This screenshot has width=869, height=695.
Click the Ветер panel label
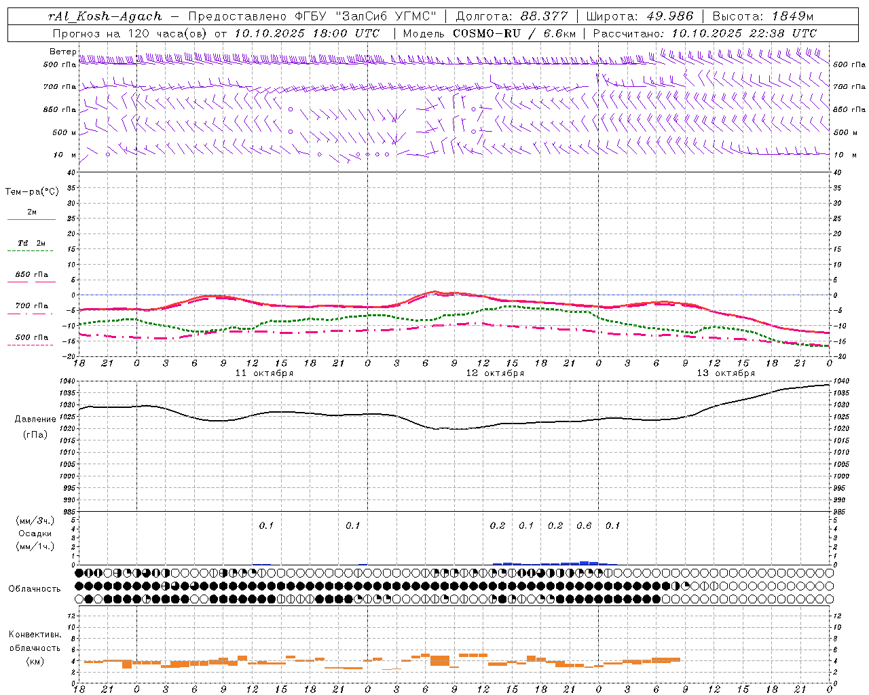tap(62, 52)
